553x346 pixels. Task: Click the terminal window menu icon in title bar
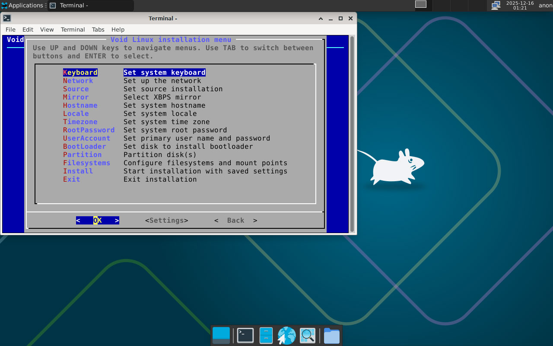(7, 18)
